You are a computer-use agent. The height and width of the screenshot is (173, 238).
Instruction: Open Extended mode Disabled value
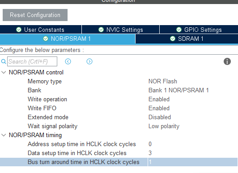coord(160,117)
